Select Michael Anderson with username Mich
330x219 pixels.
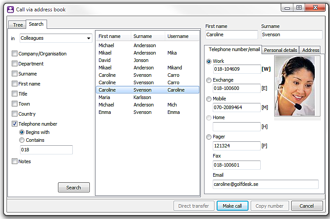(x=147, y=105)
